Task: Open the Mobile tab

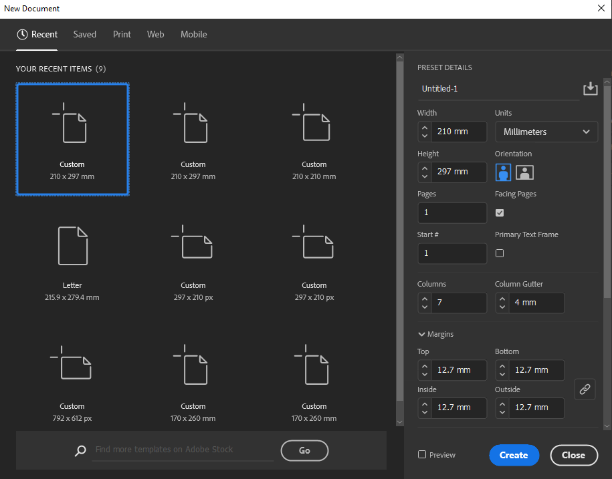Action: click(193, 34)
